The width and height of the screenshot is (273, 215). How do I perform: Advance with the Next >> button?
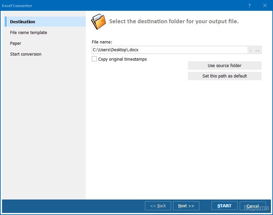point(186,206)
